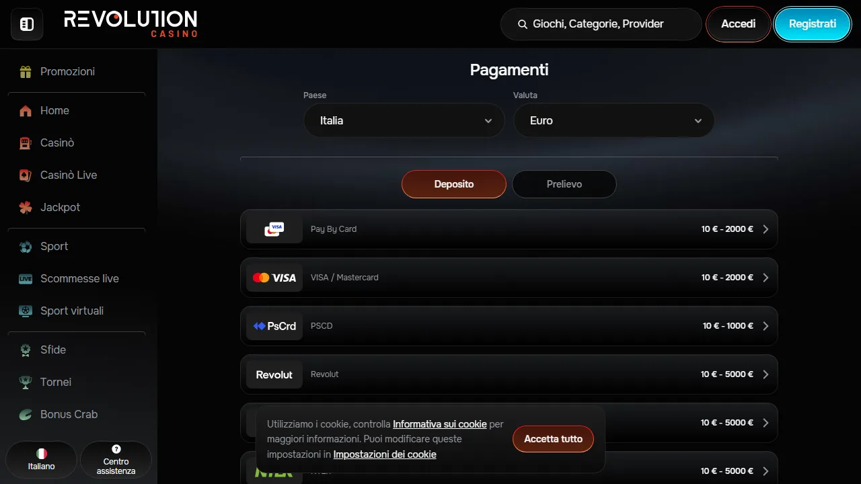Expand the chevron beside the cookie banner
This screenshot has width=861, height=484.
pos(765,423)
